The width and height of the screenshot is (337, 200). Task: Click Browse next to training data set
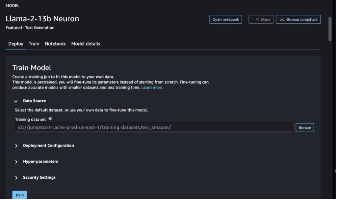coord(304,128)
